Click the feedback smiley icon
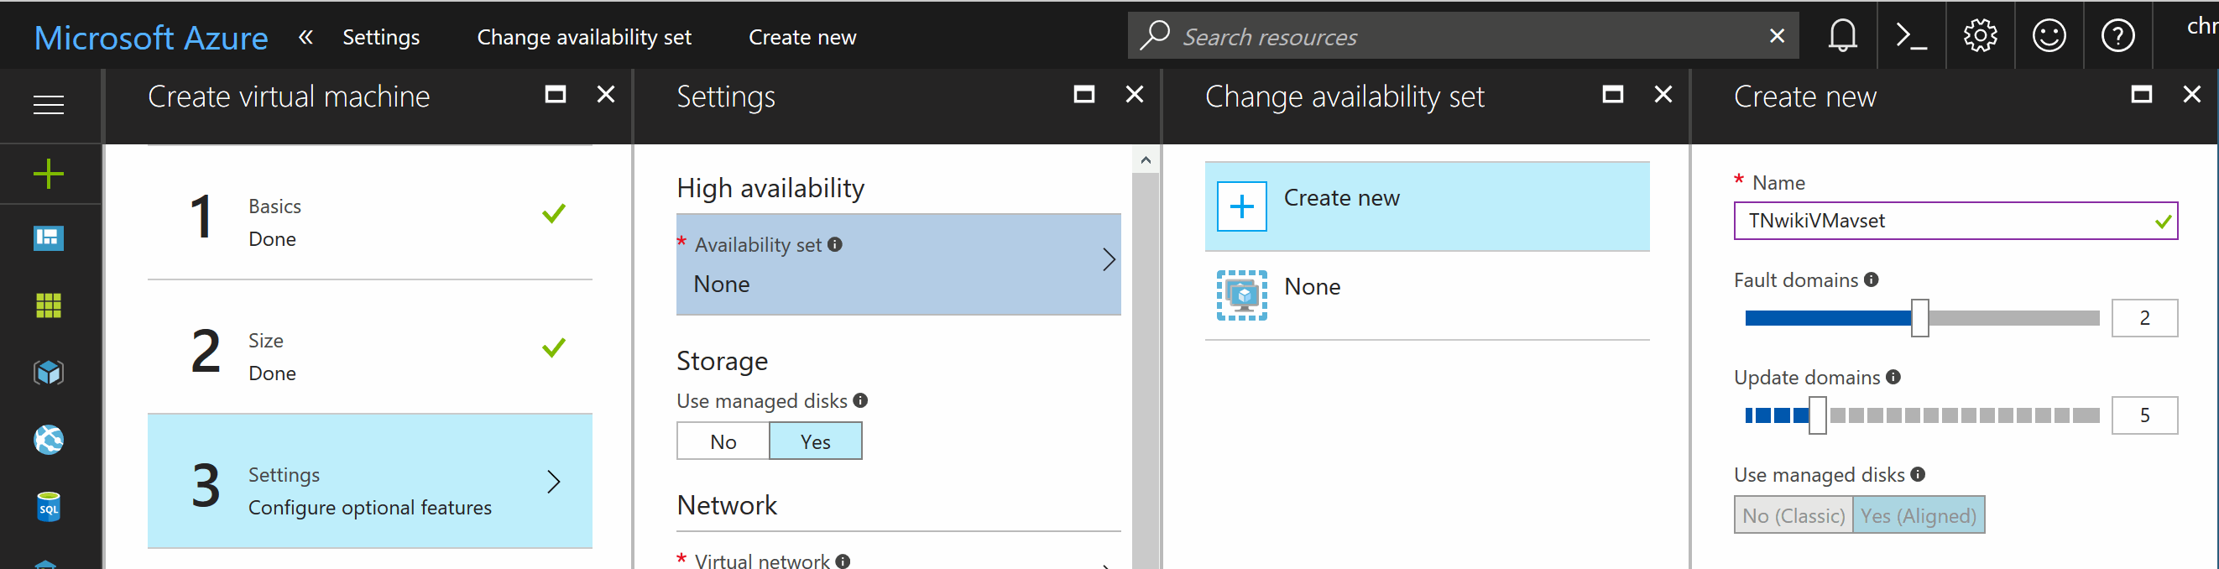Screen dimensions: 2219x569 pos(2049,36)
